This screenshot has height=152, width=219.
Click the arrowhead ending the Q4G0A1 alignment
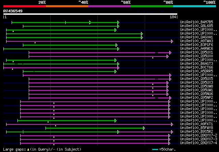(142, 37)
